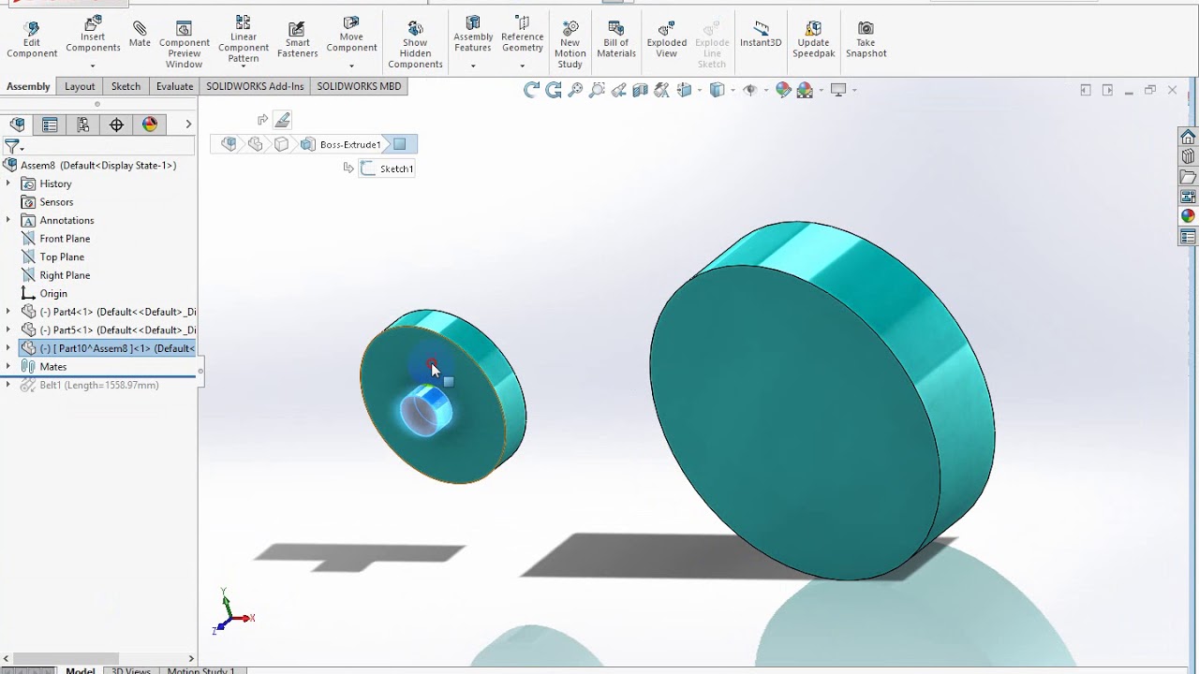Open the View Orientation dropdown arrow
Screen dimensions: 1199x674
tap(700, 90)
